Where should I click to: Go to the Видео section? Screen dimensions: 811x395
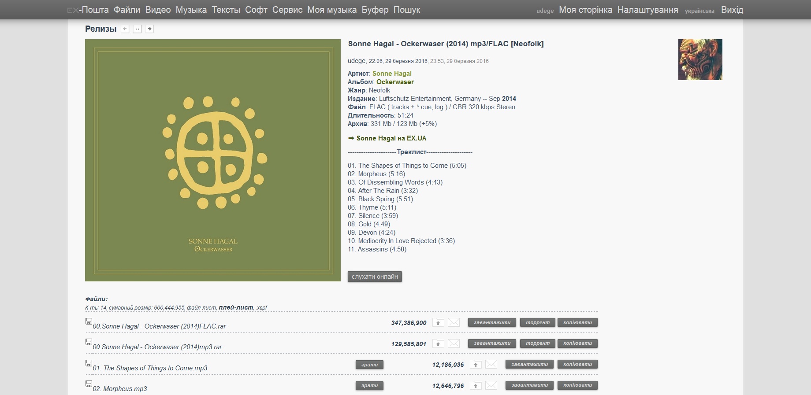click(158, 10)
